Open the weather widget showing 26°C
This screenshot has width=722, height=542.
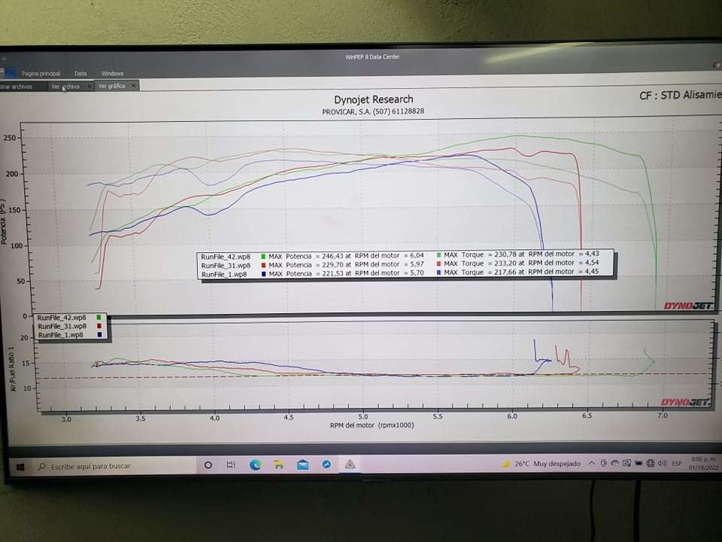click(541, 464)
